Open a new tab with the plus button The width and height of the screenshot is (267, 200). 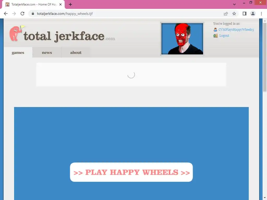pyautogui.click(x=70, y=5)
